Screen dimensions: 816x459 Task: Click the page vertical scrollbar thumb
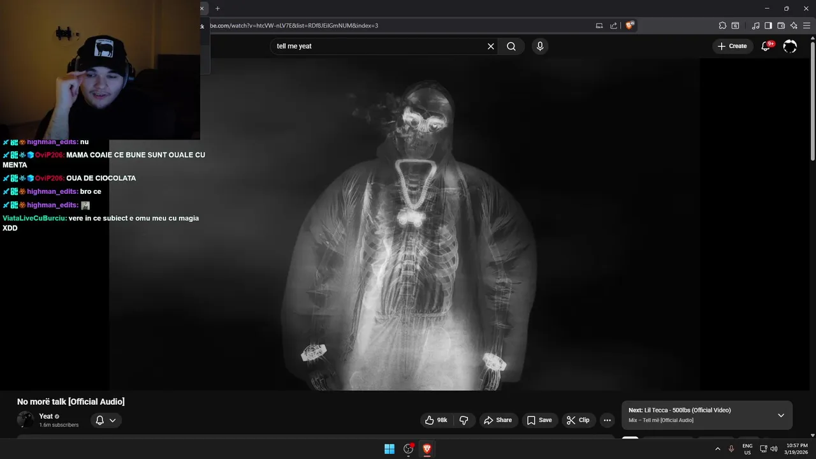coord(813,102)
